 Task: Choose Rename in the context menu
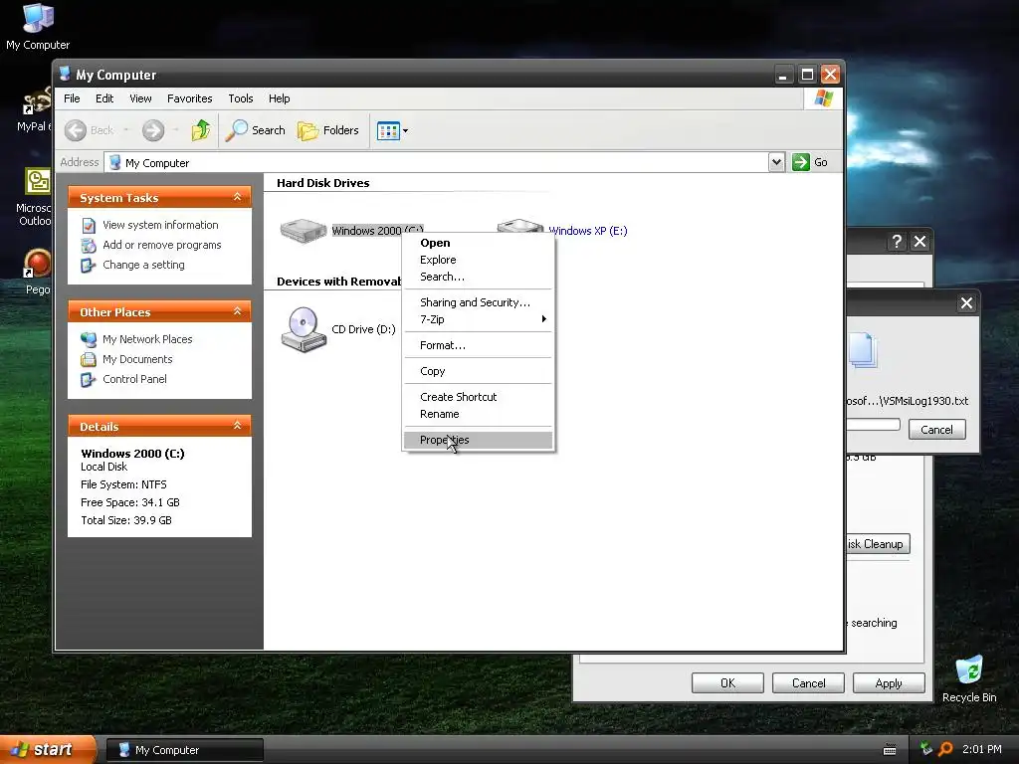pos(478,415)
